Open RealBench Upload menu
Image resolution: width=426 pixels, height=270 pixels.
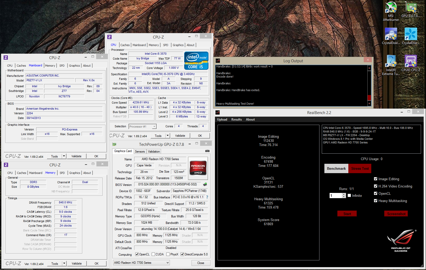222,120
